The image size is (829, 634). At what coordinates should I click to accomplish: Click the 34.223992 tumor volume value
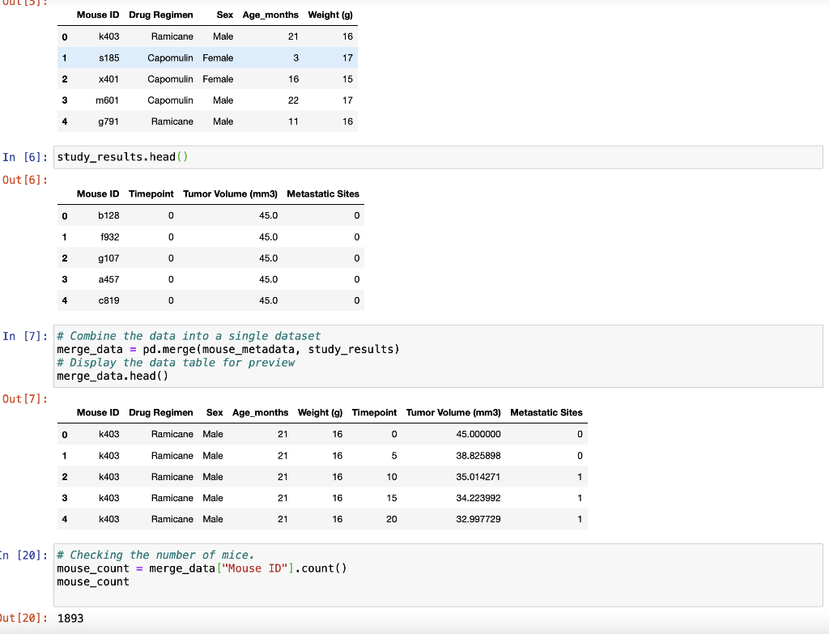[478, 498]
